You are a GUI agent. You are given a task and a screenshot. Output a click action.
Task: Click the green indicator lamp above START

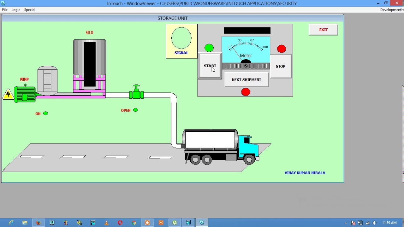(209, 48)
